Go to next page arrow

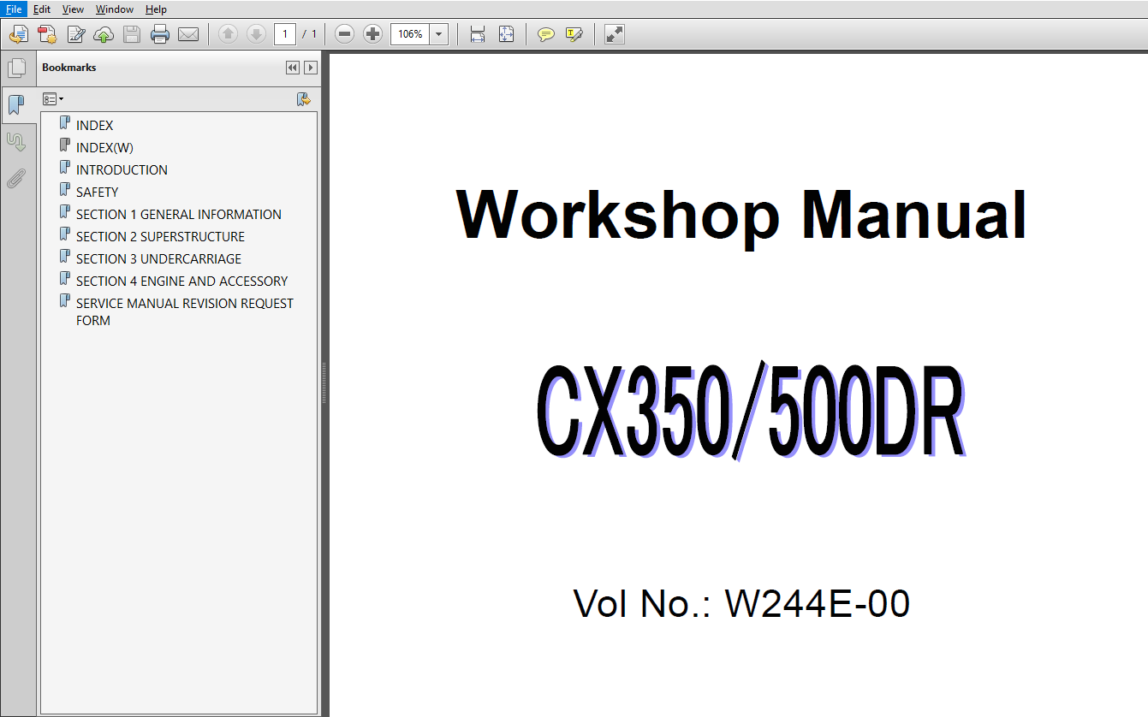[x=255, y=34]
